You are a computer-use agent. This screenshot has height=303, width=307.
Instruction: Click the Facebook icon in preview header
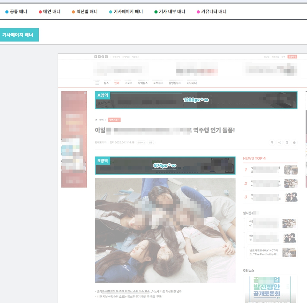pos(103,57)
